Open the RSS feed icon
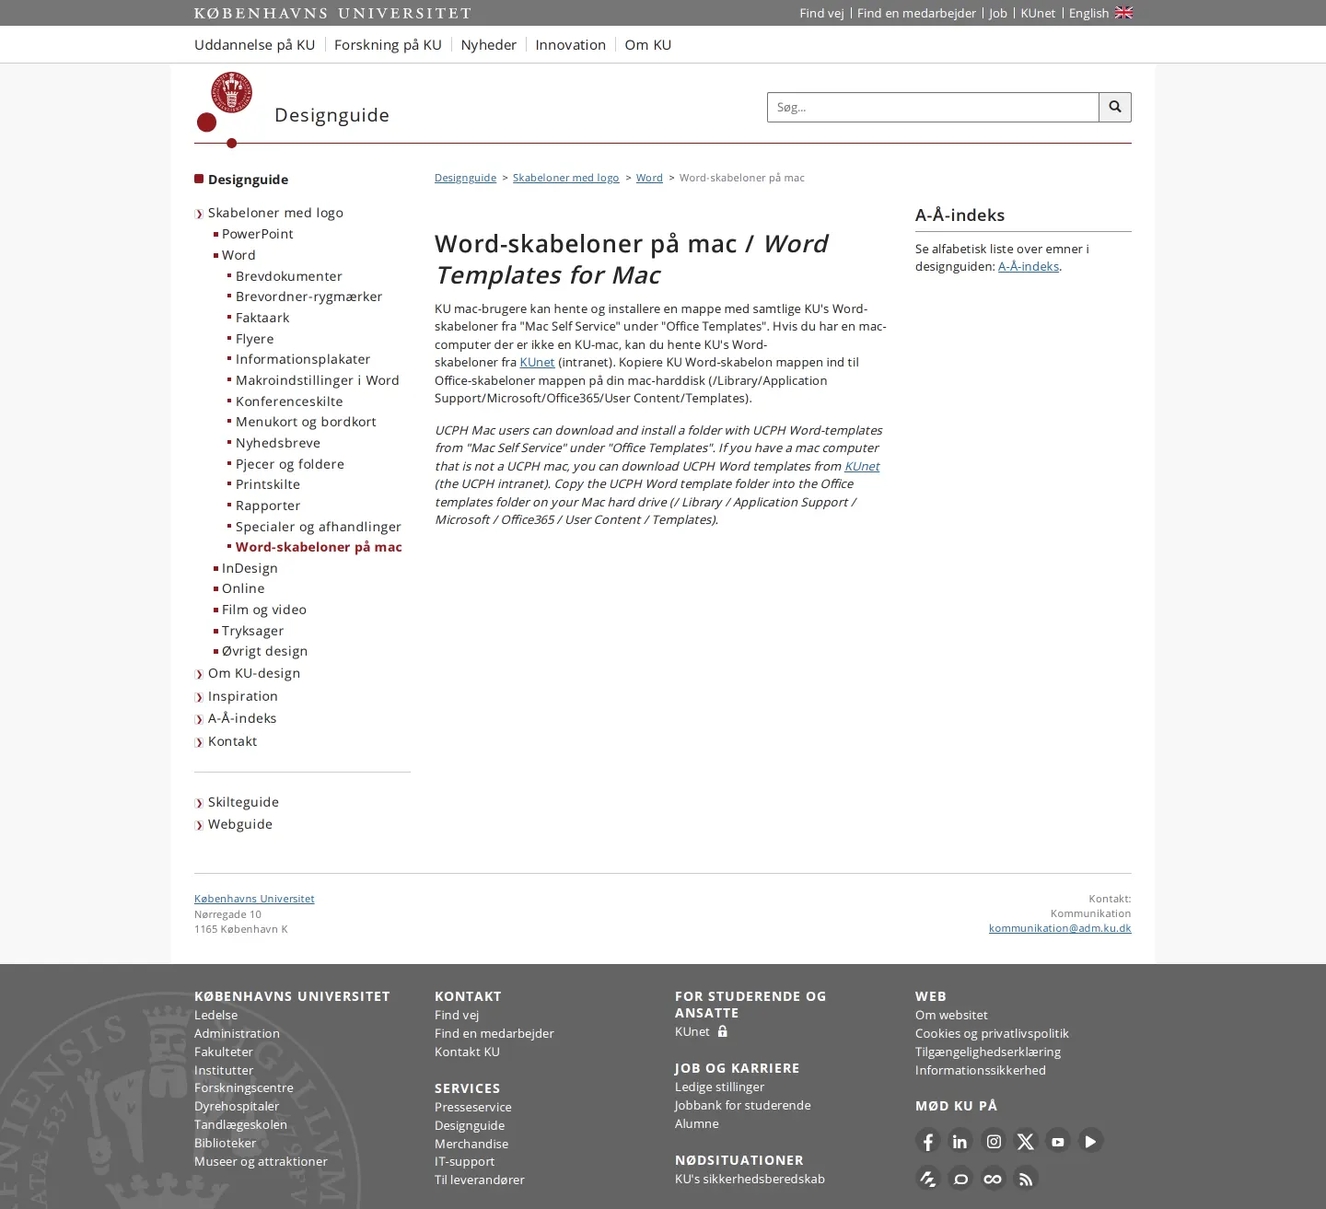This screenshot has height=1209, width=1326. tap(1026, 1179)
